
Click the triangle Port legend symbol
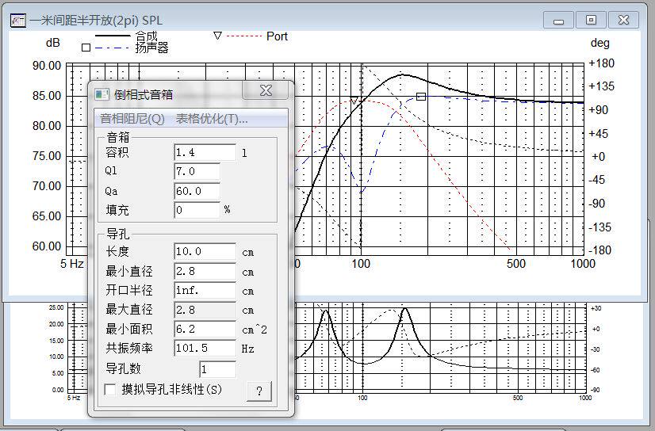click(x=217, y=36)
